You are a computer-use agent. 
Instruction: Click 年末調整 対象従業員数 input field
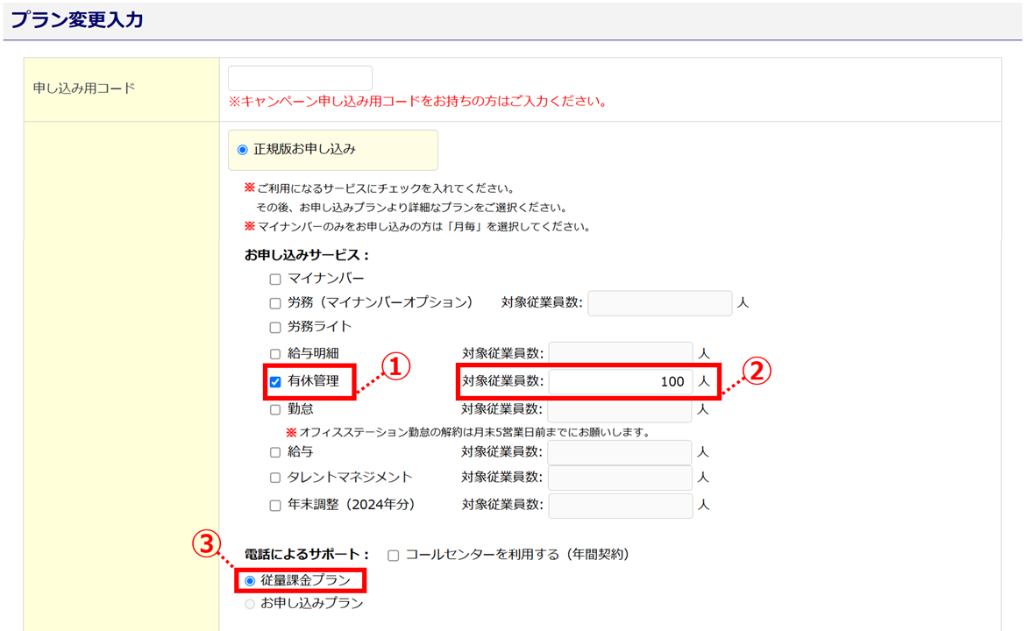pos(621,506)
